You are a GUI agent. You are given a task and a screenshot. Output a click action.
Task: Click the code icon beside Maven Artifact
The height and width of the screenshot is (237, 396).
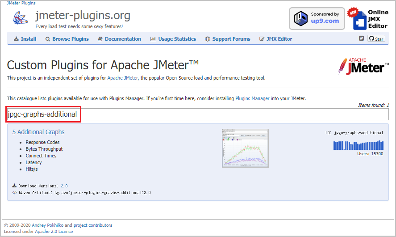(15, 192)
